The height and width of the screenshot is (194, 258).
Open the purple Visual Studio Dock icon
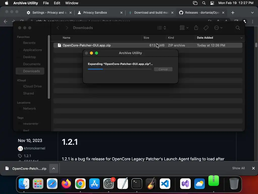(x=185, y=184)
